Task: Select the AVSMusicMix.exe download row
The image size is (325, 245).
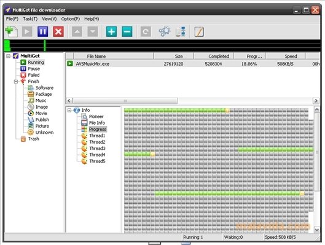Action: coord(193,64)
